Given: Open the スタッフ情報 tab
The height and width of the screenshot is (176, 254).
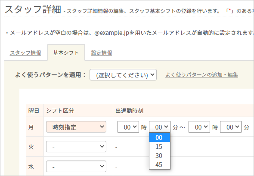Looking at the screenshot, I should point(25,53).
